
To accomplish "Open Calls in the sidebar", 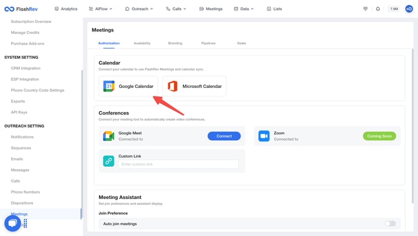I will click(15, 181).
